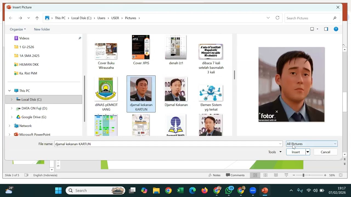Open the Ka. Rist PkM folder
The image size is (351, 197).
(x=28, y=73)
